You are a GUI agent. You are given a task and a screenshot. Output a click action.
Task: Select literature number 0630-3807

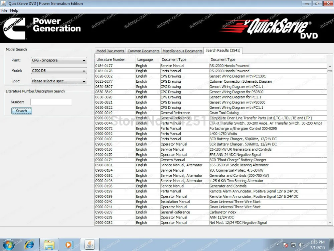click(x=104, y=87)
